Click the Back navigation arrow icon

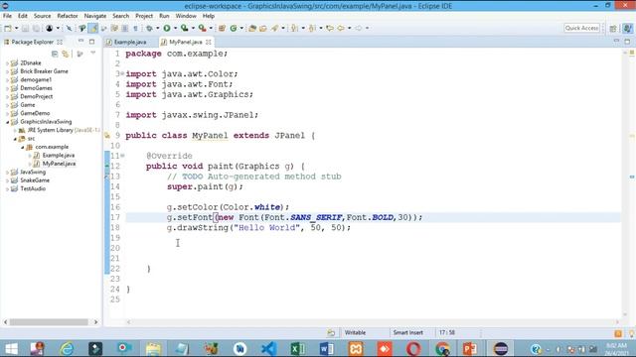click(x=342, y=28)
